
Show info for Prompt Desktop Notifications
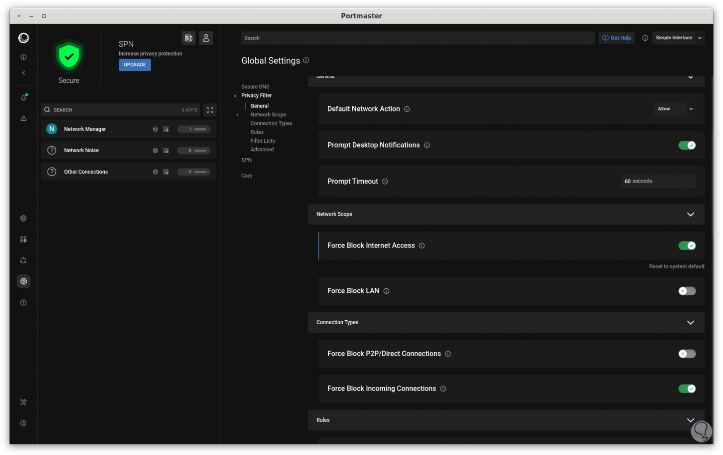427,145
